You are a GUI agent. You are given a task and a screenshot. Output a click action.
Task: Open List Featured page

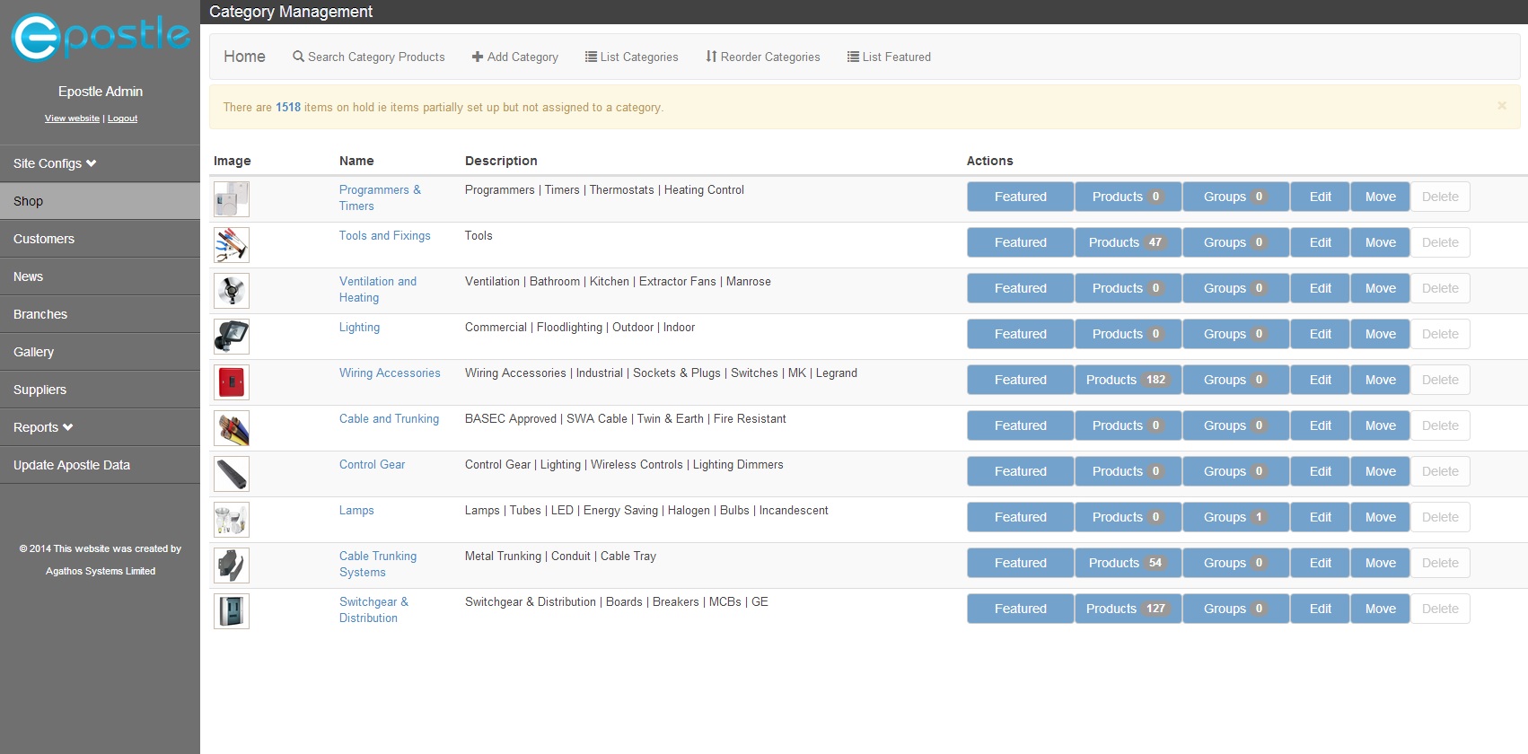[x=889, y=57]
